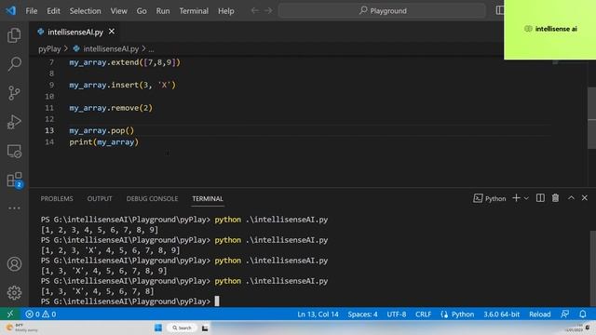Click the intellisense ai overlay badge
Screen dimensions: 596x335
[x=550, y=29]
